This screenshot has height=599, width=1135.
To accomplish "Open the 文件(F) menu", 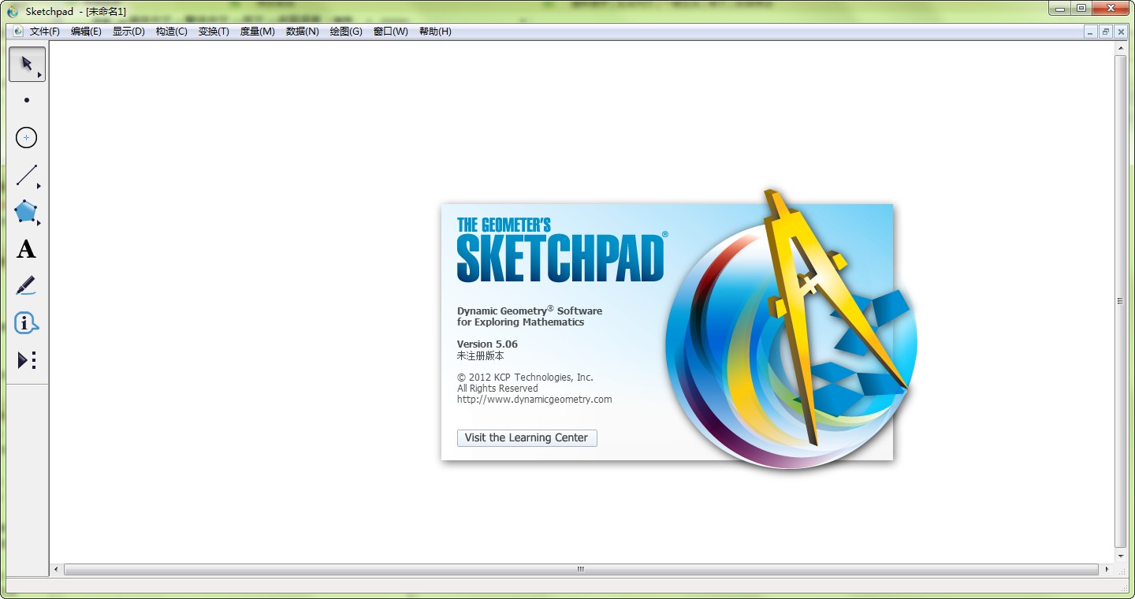I will coord(44,32).
